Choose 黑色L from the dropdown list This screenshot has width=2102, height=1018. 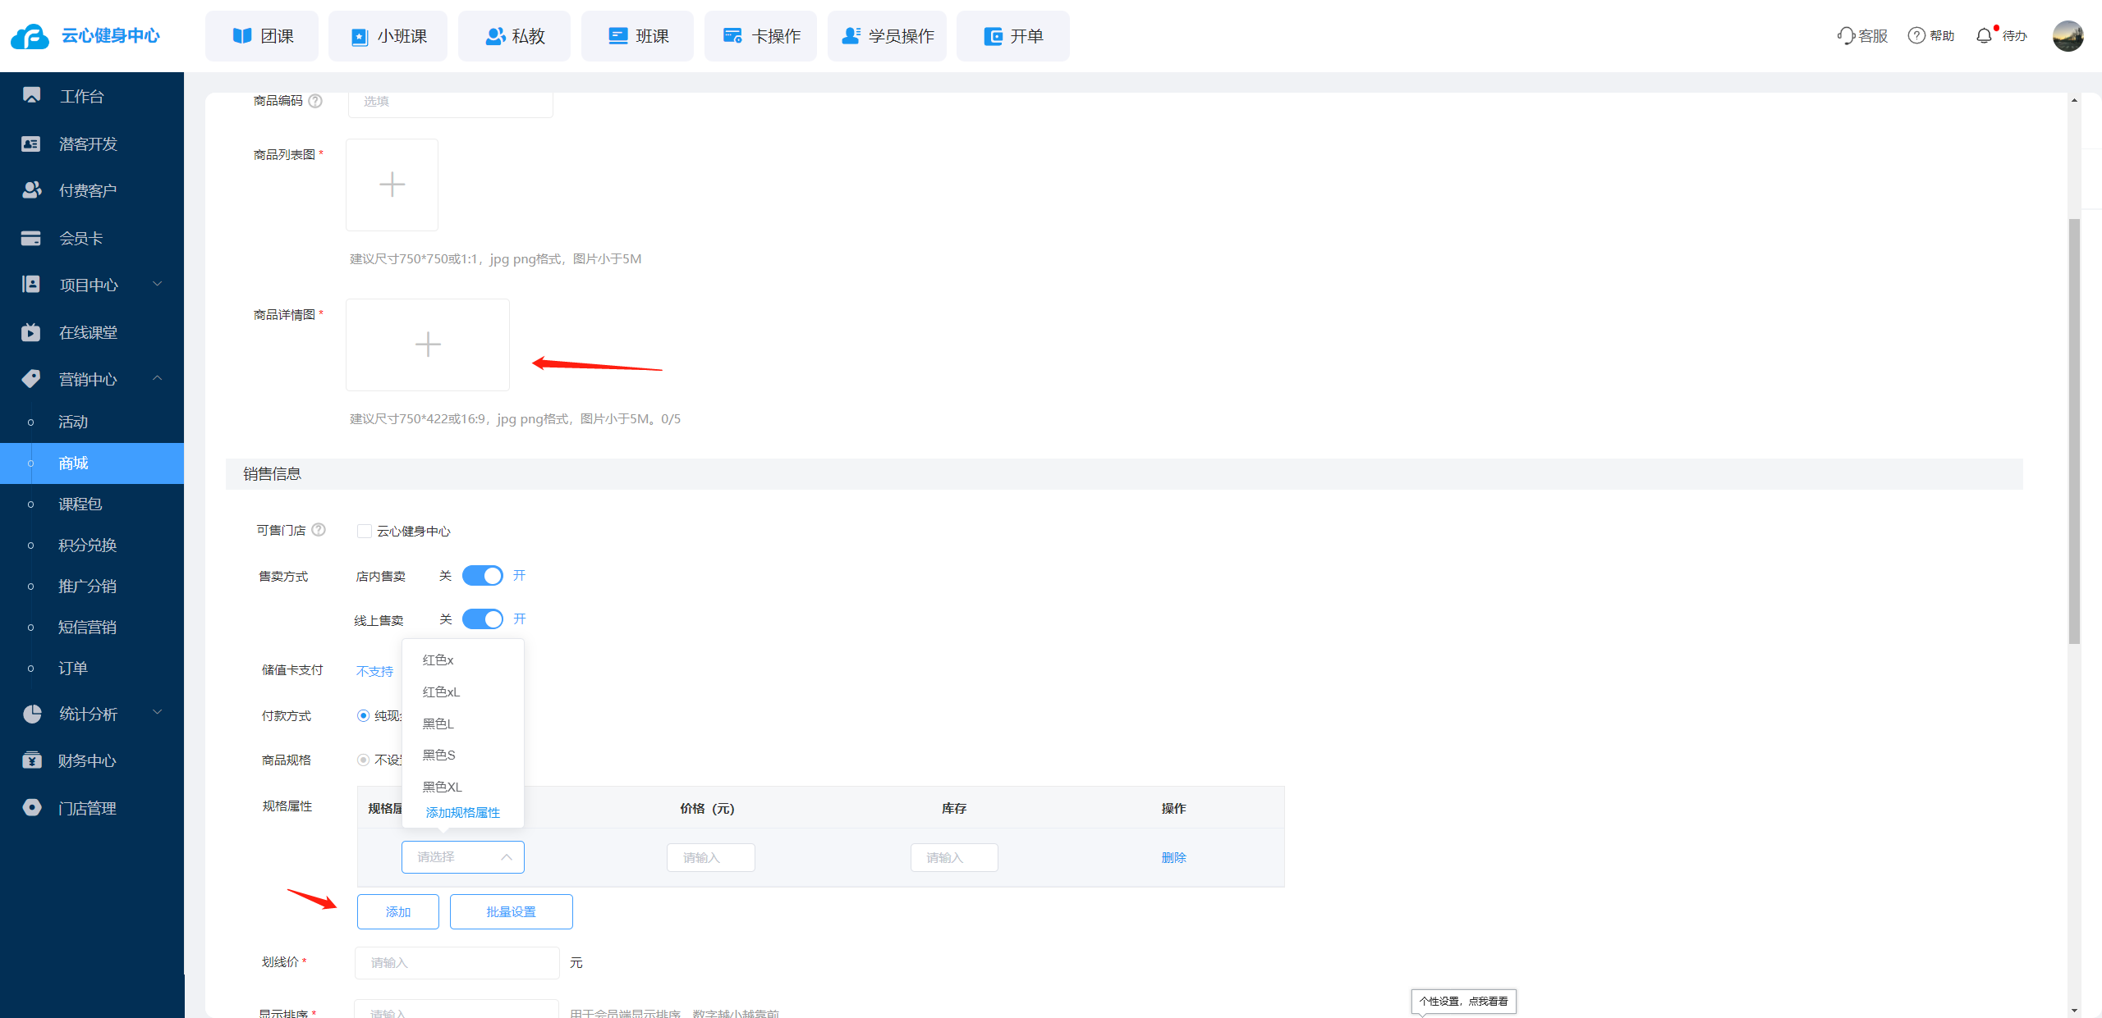click(438, 724)
